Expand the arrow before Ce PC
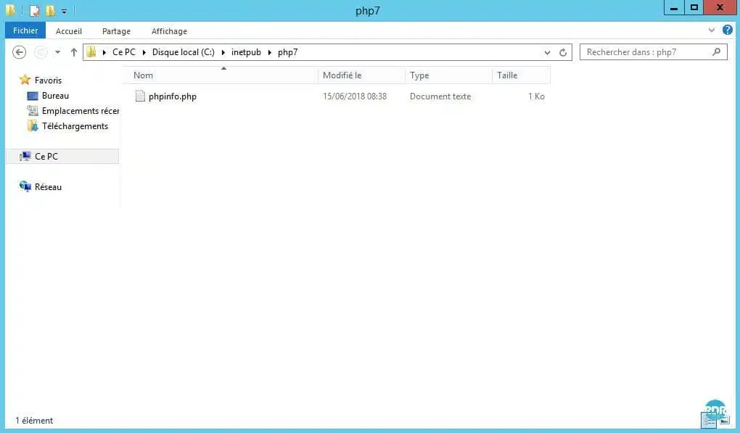 click(x=104, y=52)
